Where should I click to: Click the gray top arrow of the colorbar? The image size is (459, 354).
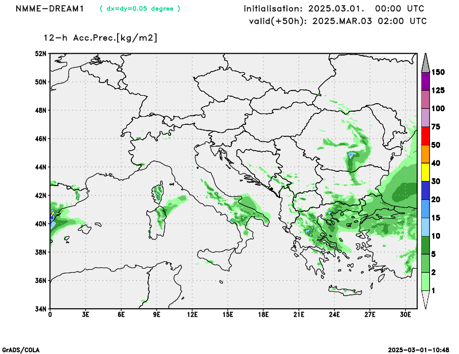(425, 64)
